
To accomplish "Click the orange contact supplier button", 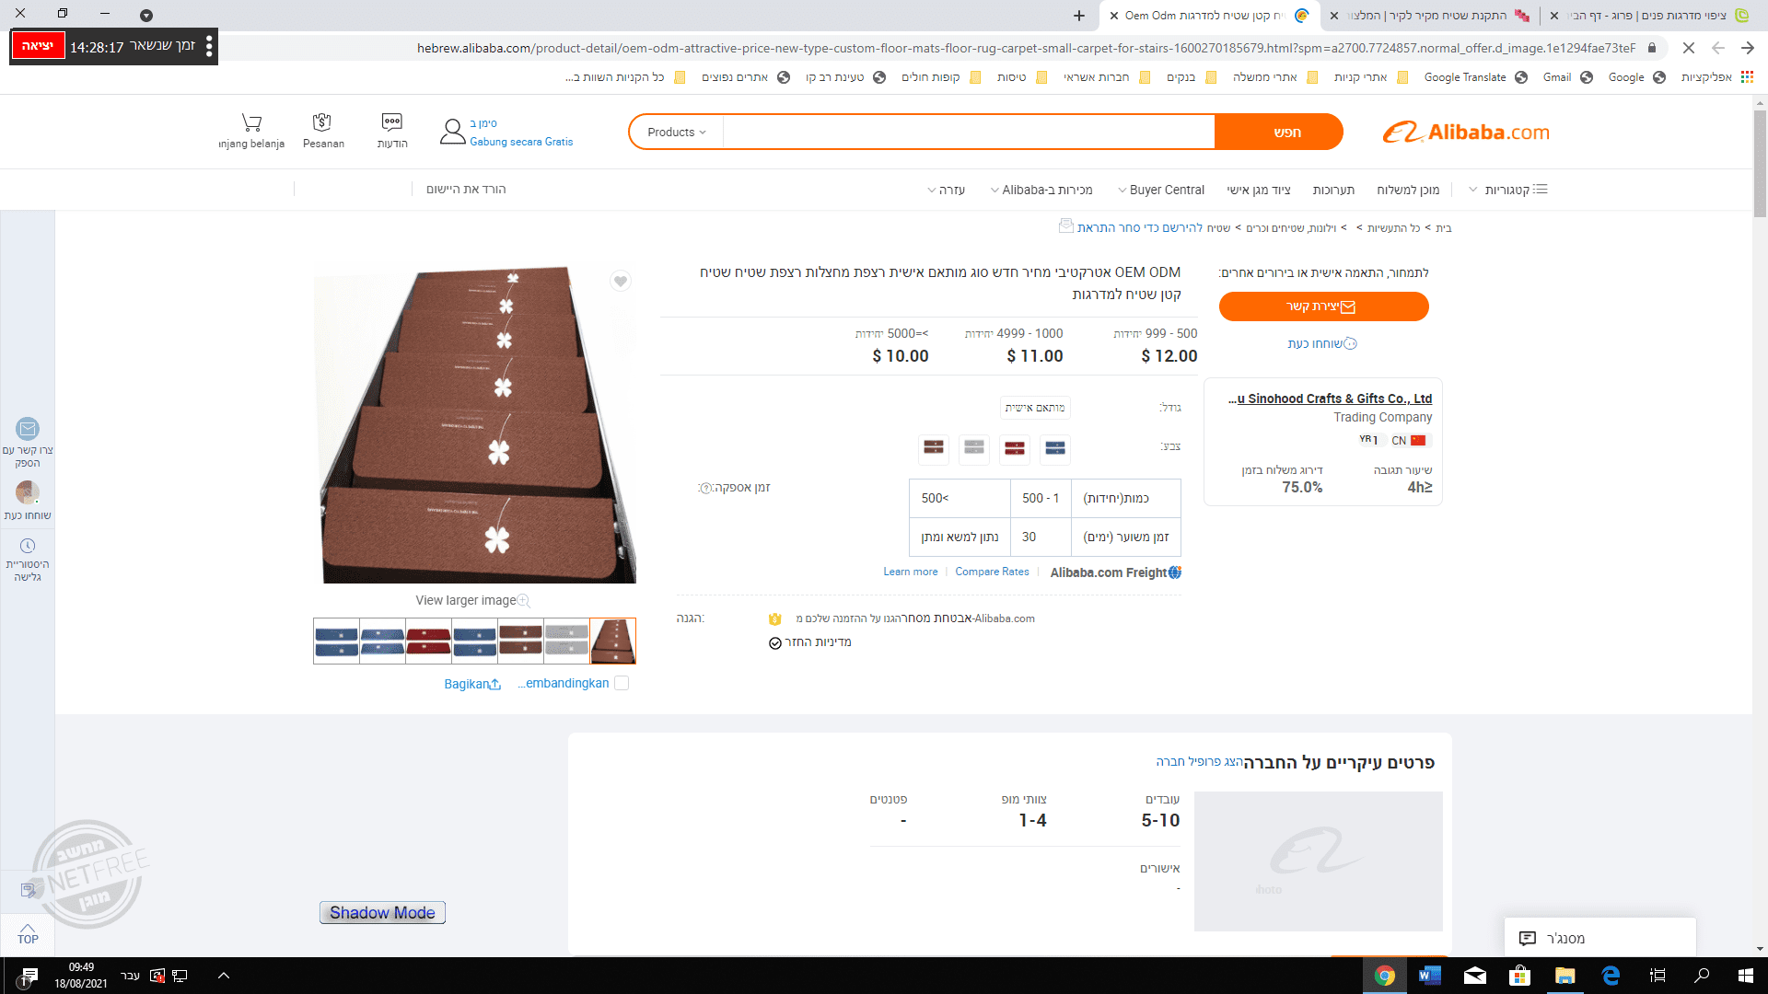I will click(x=1323, y=306).
